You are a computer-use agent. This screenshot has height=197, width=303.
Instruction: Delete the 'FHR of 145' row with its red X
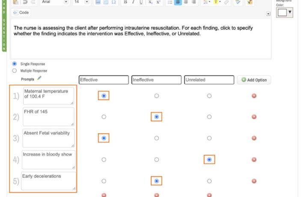click(x=254, y=117)
